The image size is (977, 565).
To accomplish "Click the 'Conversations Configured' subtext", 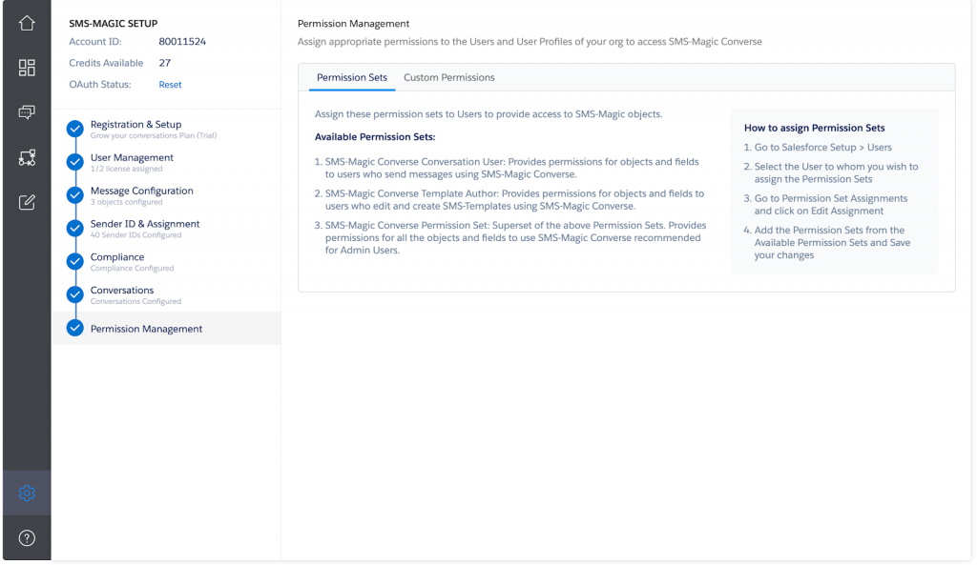I will click(x=135, y=301).
